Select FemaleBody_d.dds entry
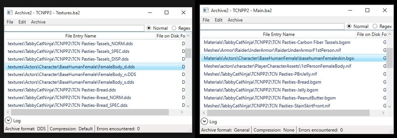Viewport: 397px width, 138px height. 95,67
